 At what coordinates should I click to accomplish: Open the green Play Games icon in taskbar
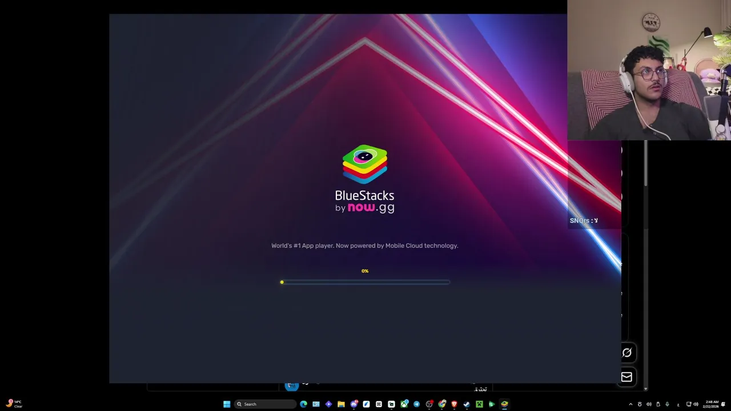(x=492, y=404)
